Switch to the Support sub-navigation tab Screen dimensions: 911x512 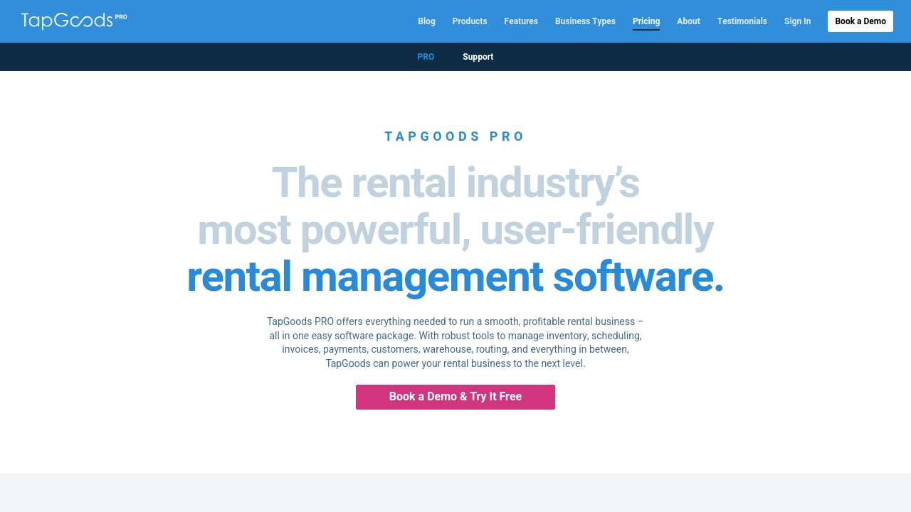(x=478, y=57)
